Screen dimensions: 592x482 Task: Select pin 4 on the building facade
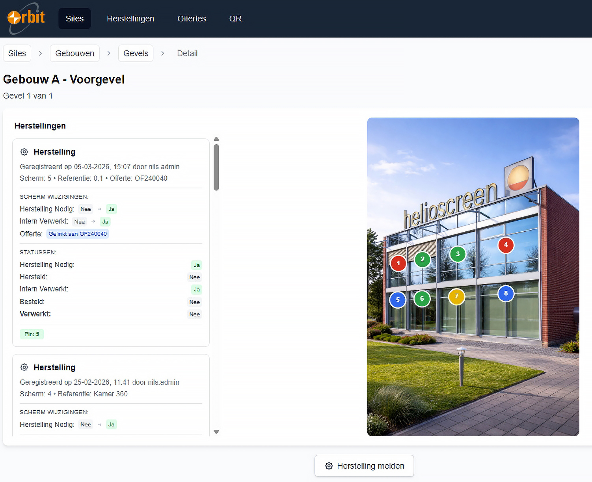tap(506, 245)
